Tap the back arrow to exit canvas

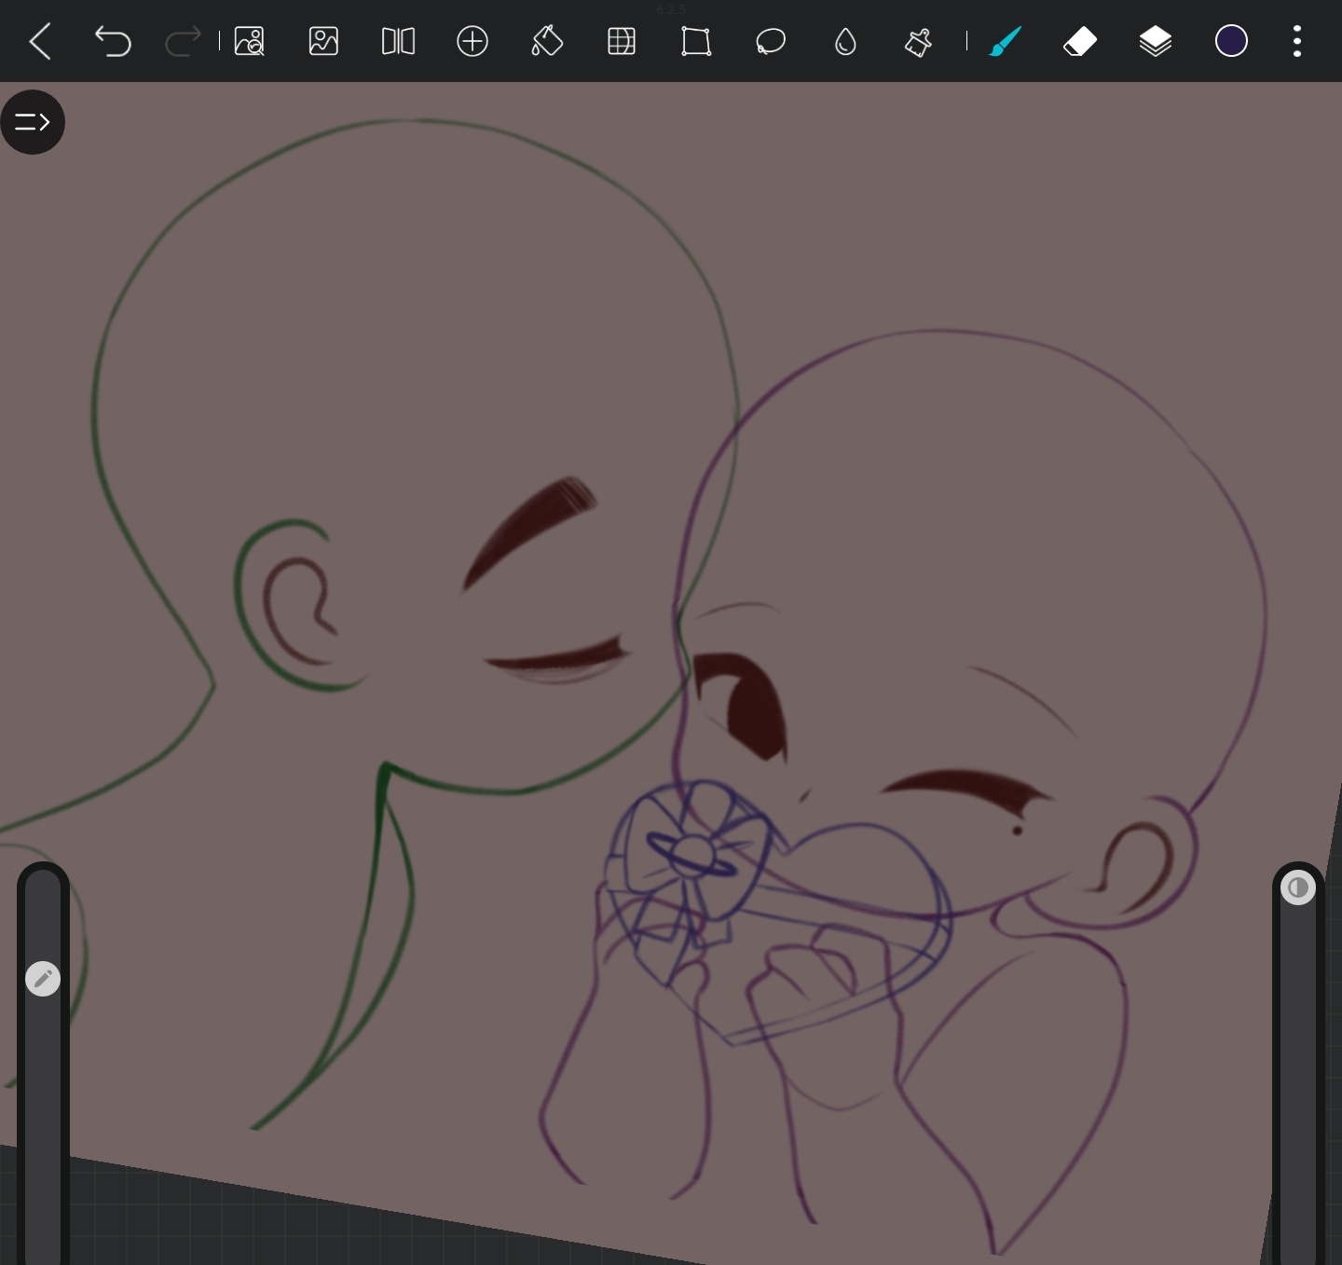click(40, 42)
